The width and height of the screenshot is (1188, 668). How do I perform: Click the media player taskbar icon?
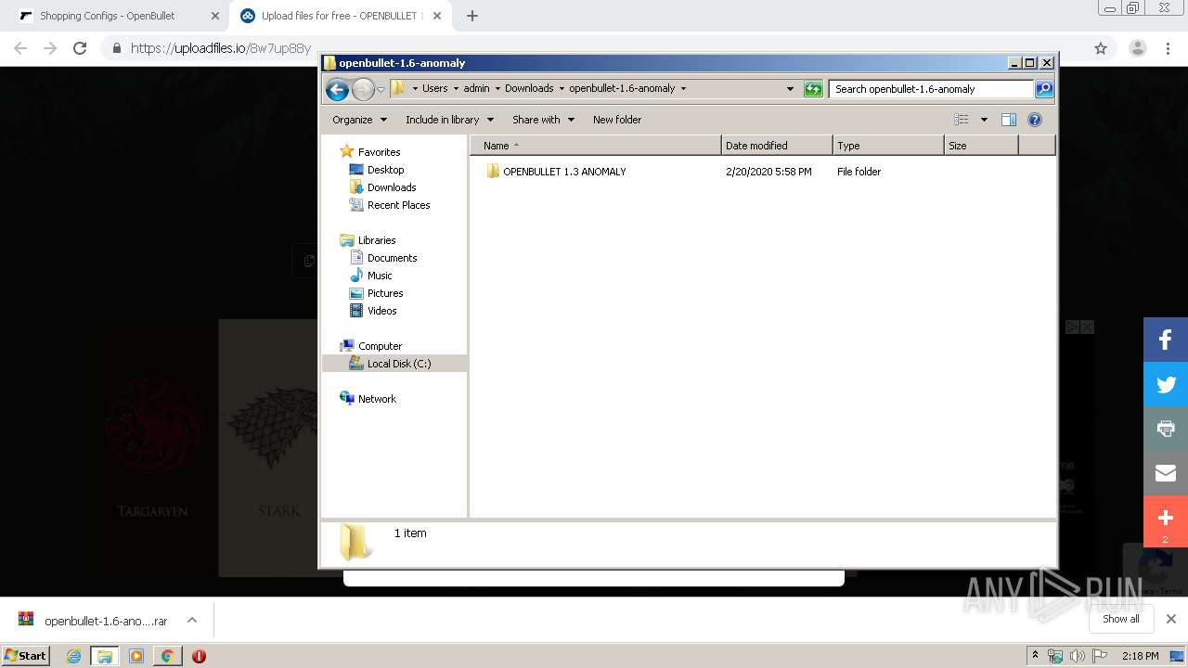tap(136, 656)
